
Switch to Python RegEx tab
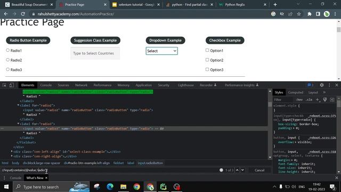(x=243, y=5)
